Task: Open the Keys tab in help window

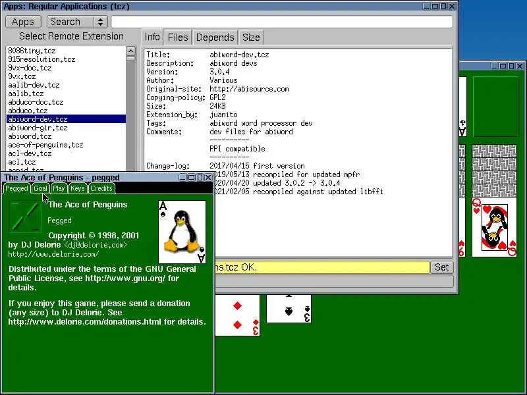Action: 78,188
